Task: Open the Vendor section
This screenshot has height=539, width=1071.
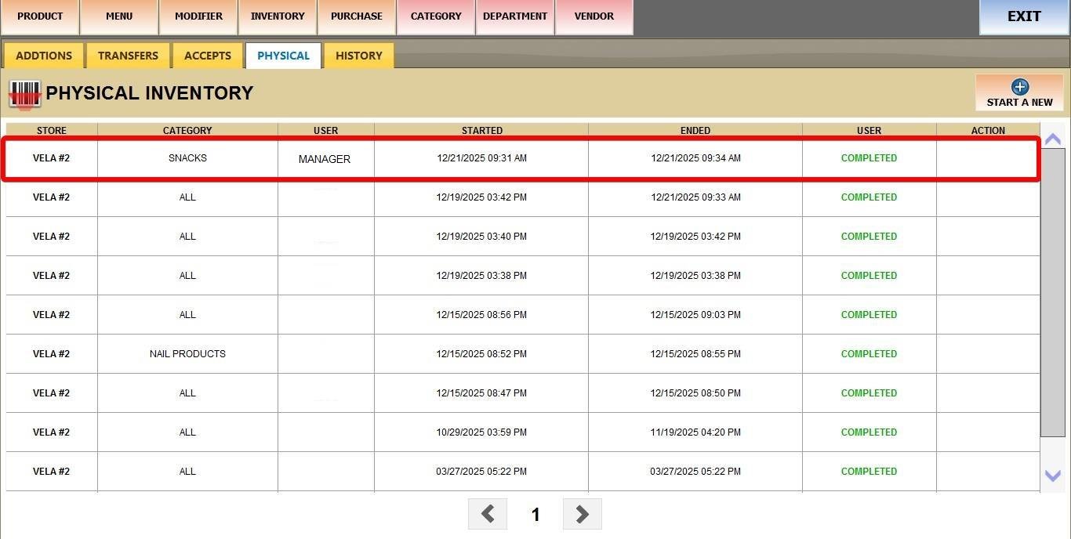Action: (594, 16)
